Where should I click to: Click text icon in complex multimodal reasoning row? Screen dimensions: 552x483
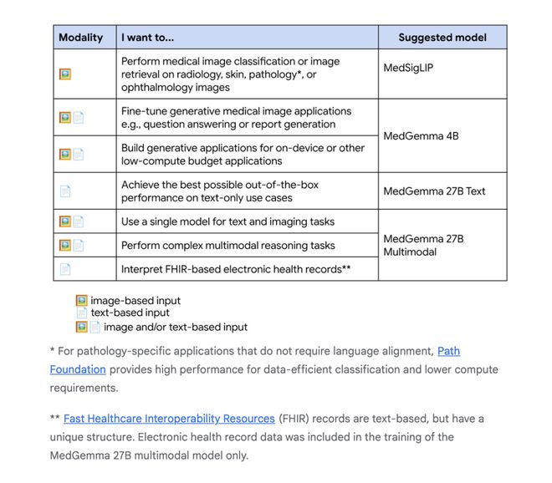coord(79,245)
